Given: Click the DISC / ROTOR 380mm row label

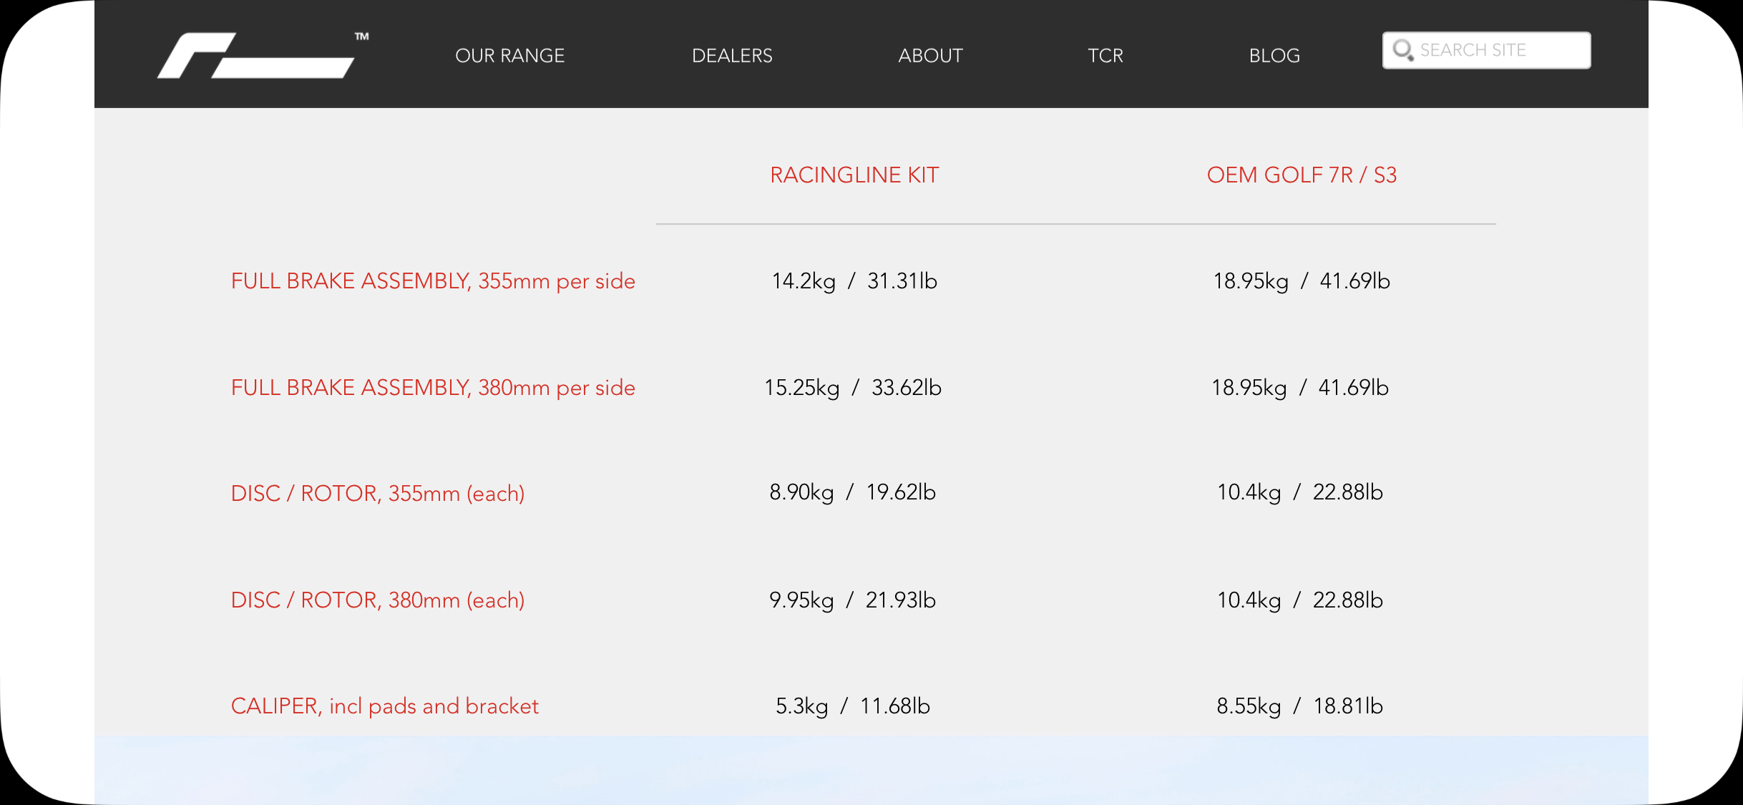Looking at the screenshot, I should 377,600.
